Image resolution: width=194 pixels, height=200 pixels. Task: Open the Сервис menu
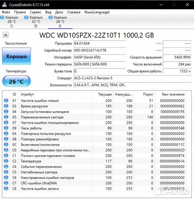(x=36, y=12)
